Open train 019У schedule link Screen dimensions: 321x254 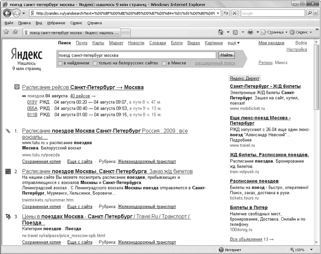32,102
